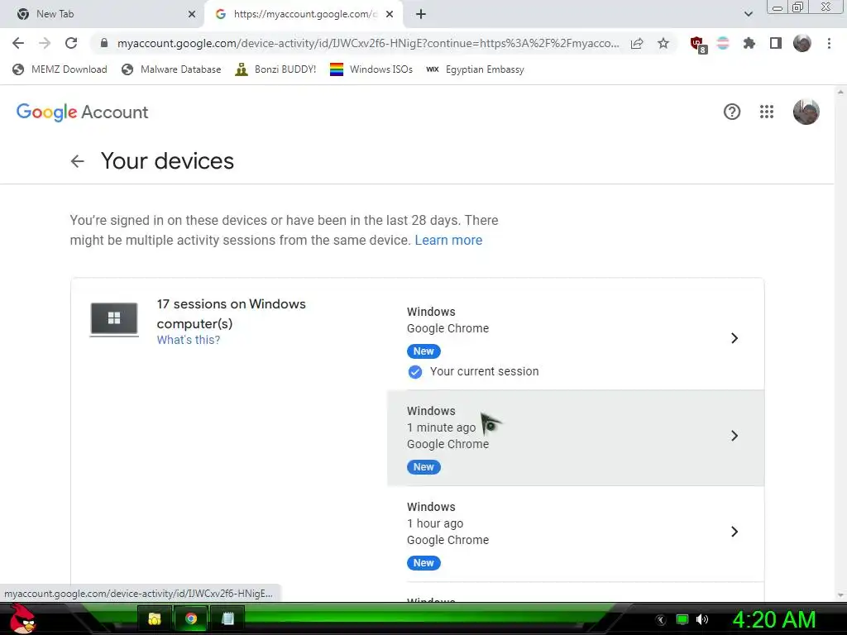Screen dimensions: 847x635
Task: Reload the page with the refresh icon
Action: tap(71, 43)
